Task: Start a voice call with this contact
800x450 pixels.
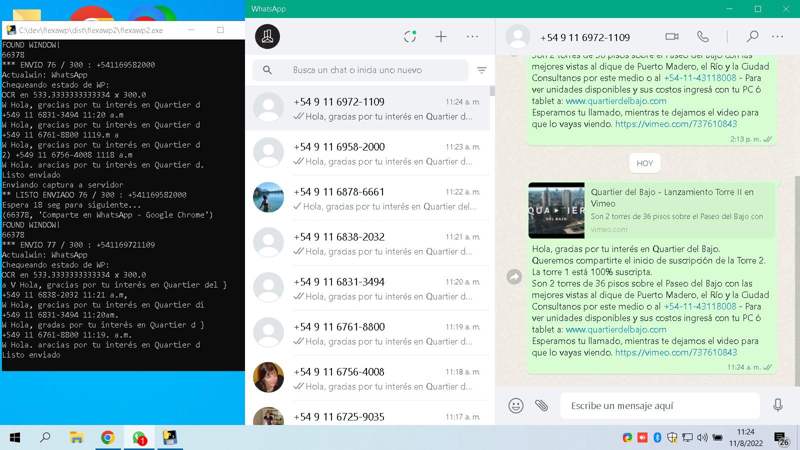Action: click(x=702, y=36)
